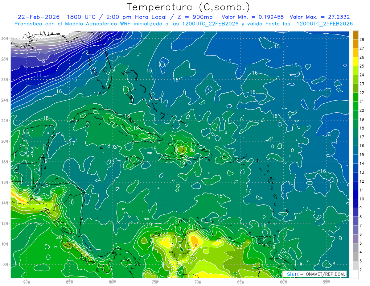The width and height of the screenshot is (370, 286).
Task: Click valid-until time "1200UTC_25FEB2026"
Action: coord(324,24)
